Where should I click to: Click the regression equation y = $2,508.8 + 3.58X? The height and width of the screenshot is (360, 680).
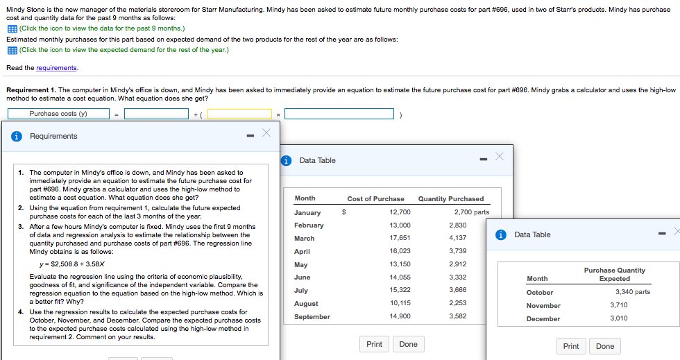tap(72, 264)
